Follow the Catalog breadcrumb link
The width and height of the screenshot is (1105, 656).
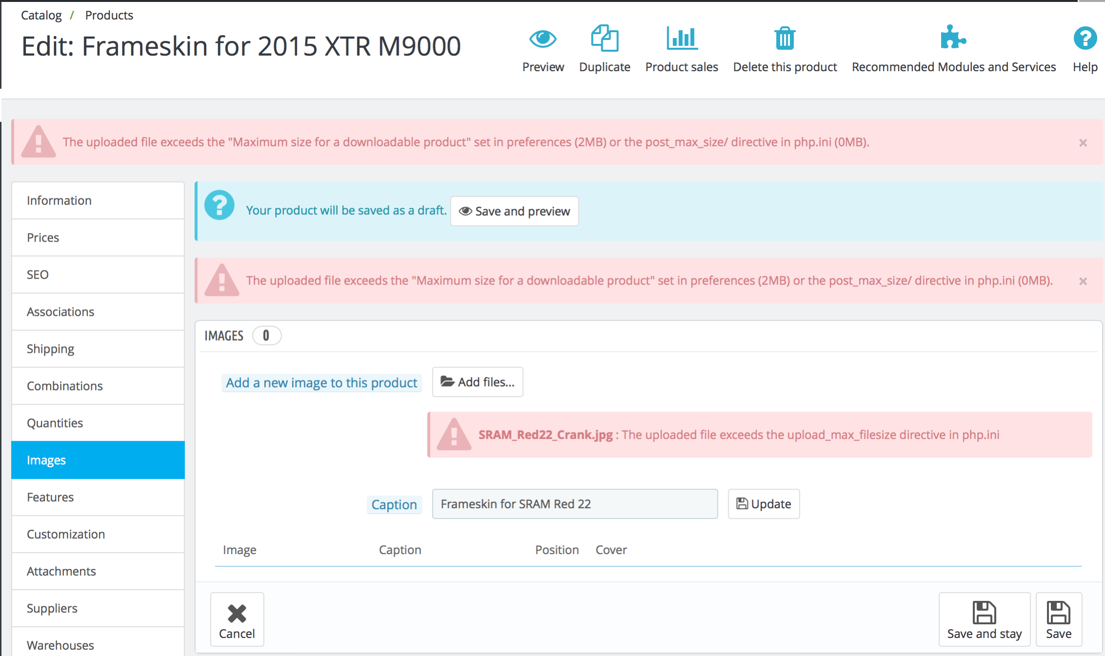(41, 15)
